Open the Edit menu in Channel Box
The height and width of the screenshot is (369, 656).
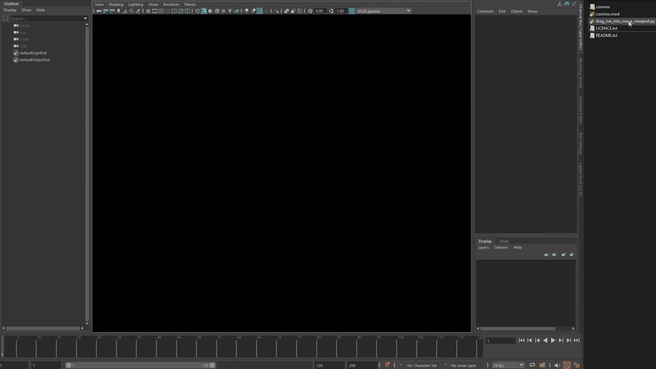click(502, 11)
